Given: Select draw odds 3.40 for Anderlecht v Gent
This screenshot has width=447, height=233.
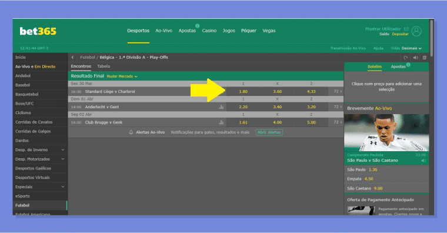Looking at the screenshot, I should click(x=277, y=107).
